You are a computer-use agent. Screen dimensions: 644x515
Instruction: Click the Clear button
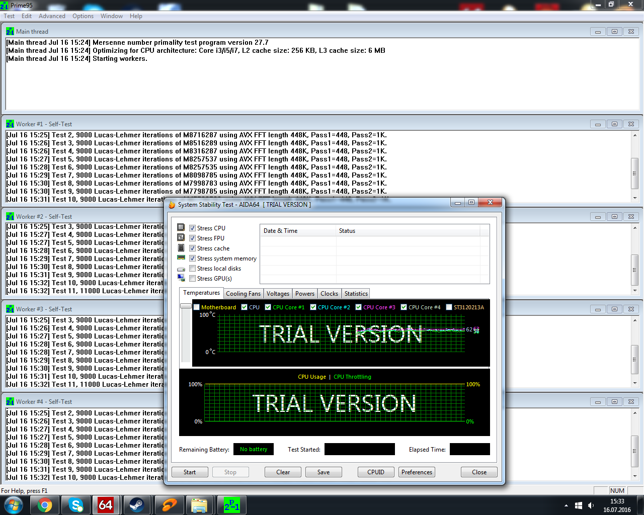pos(283,472)
